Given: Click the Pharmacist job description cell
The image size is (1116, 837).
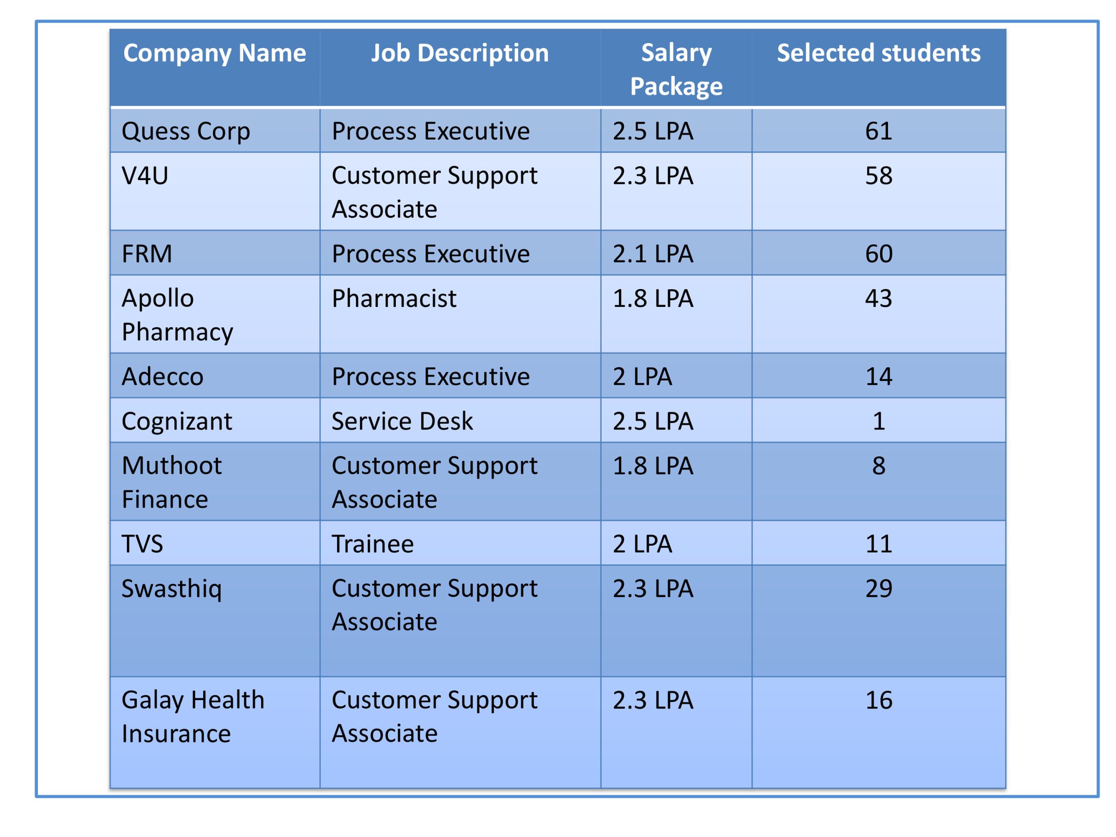Looking at the screenshot, I should click(x=394, y=299).
